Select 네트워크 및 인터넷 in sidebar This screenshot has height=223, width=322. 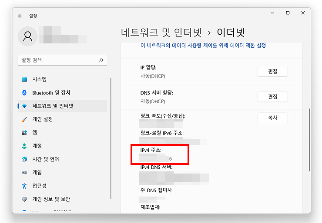[62, 106]
